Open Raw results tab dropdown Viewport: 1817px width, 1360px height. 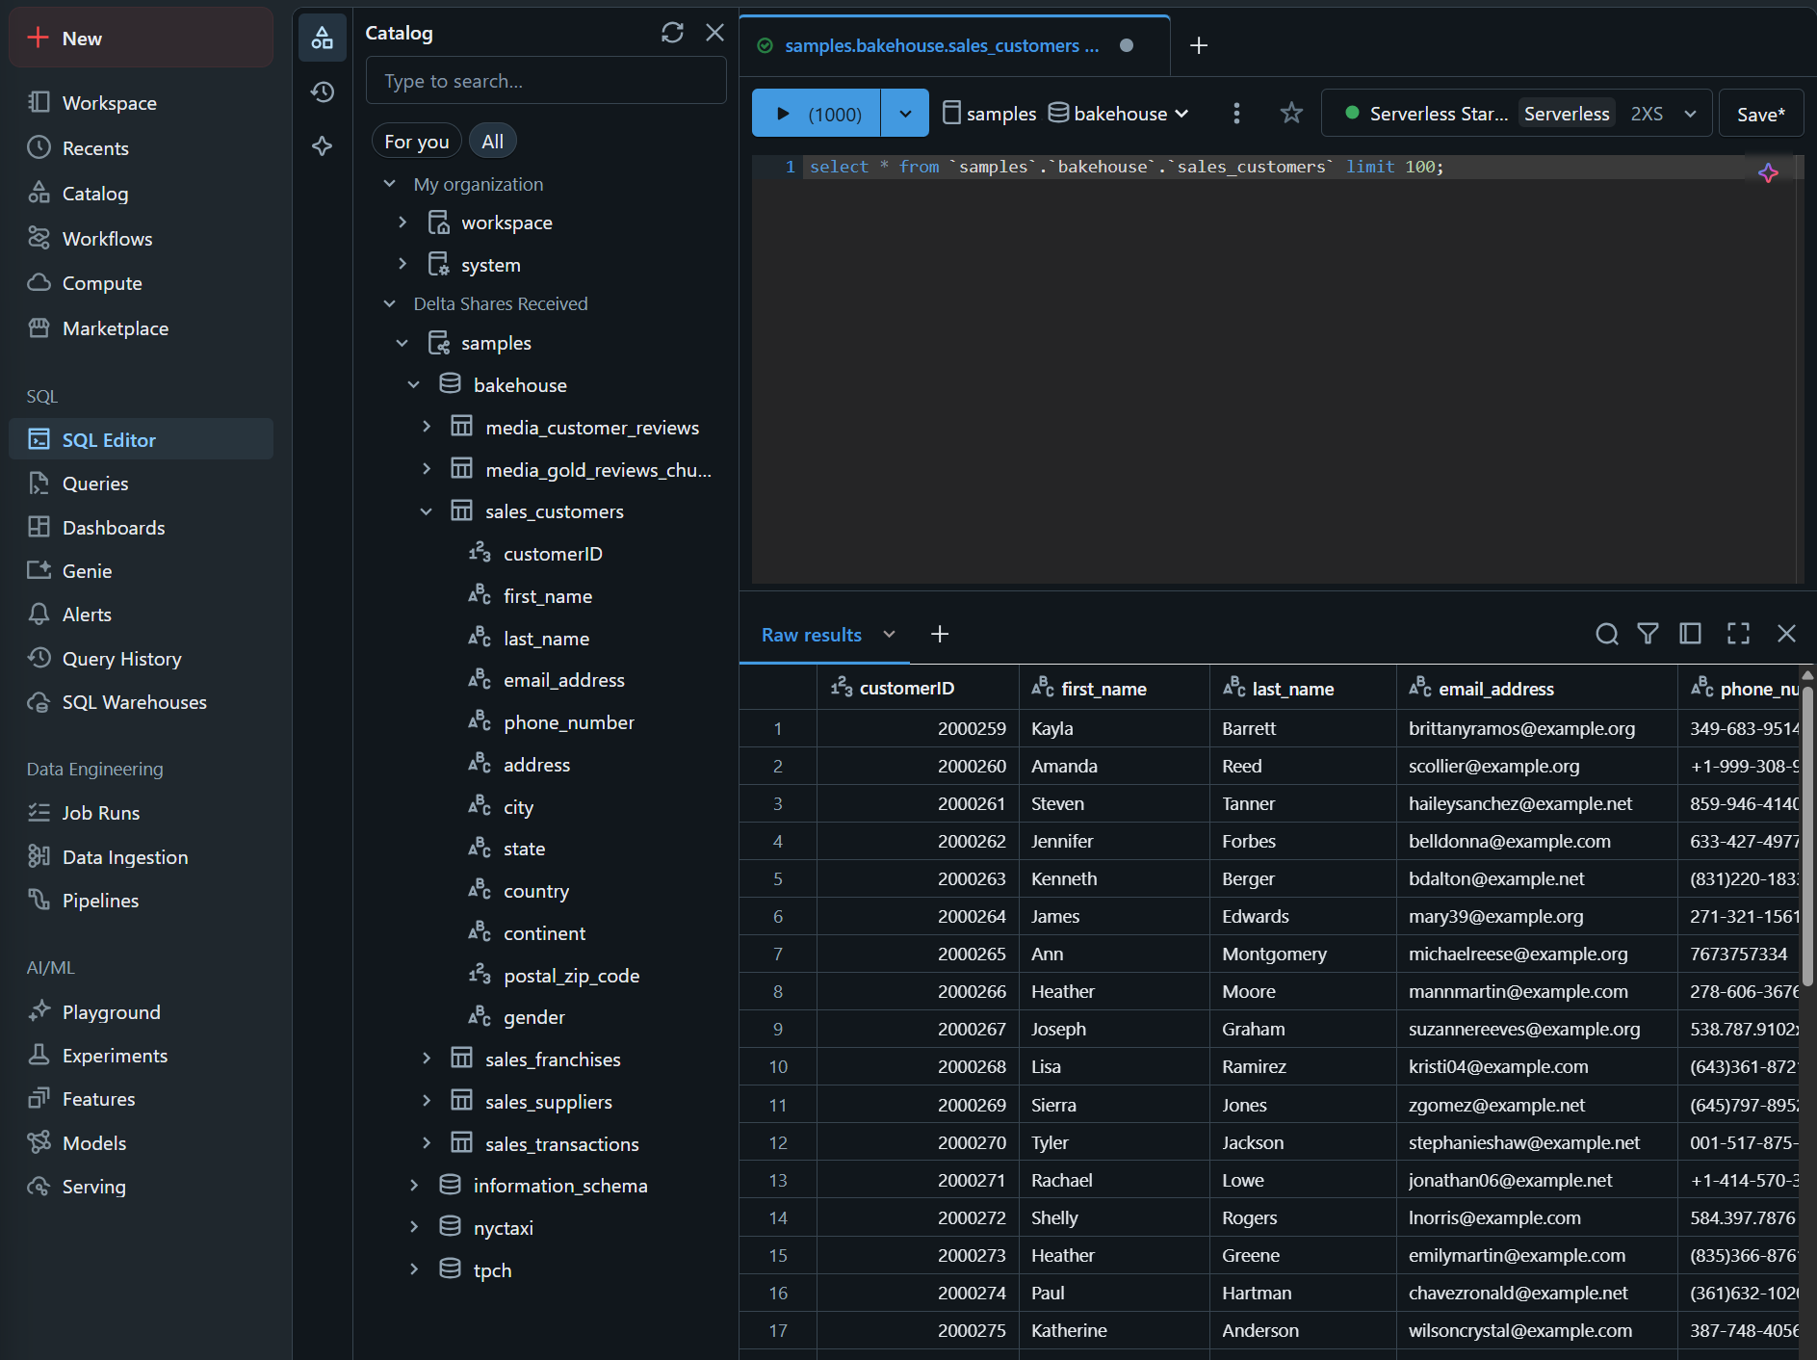tap(889, 634)
